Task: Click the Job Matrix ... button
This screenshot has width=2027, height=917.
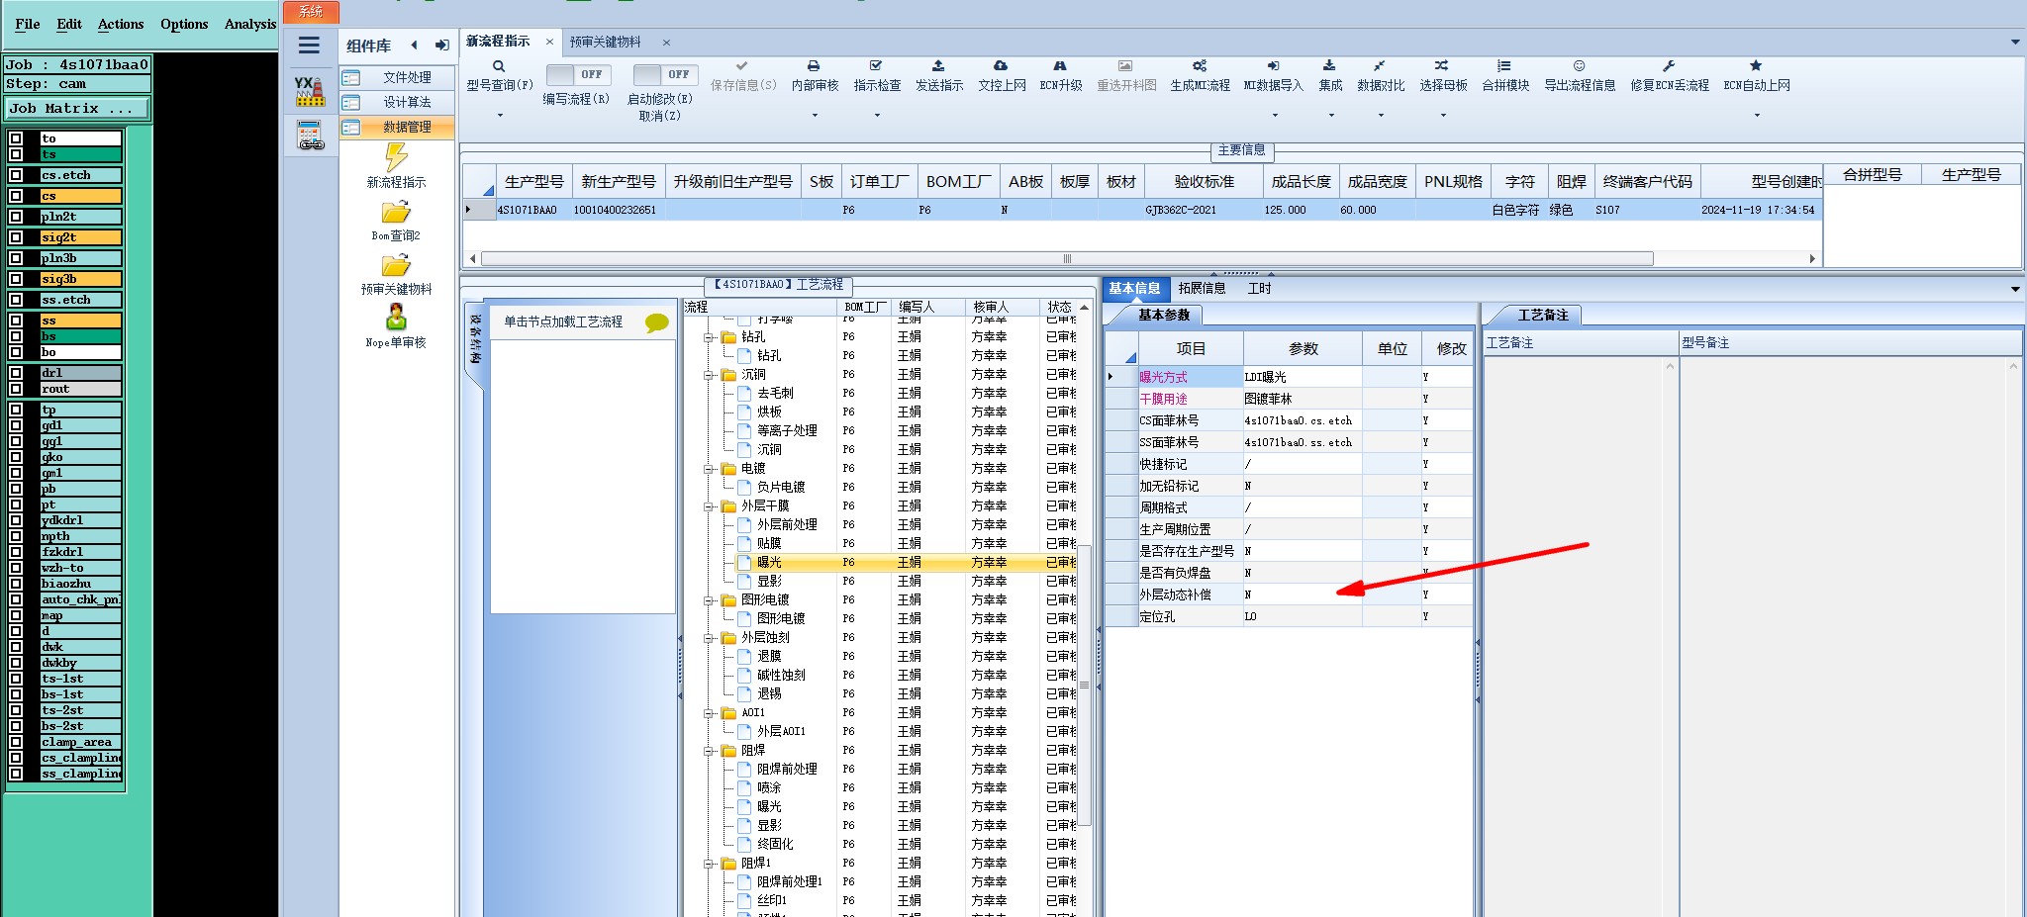Action: pos(78,109)
